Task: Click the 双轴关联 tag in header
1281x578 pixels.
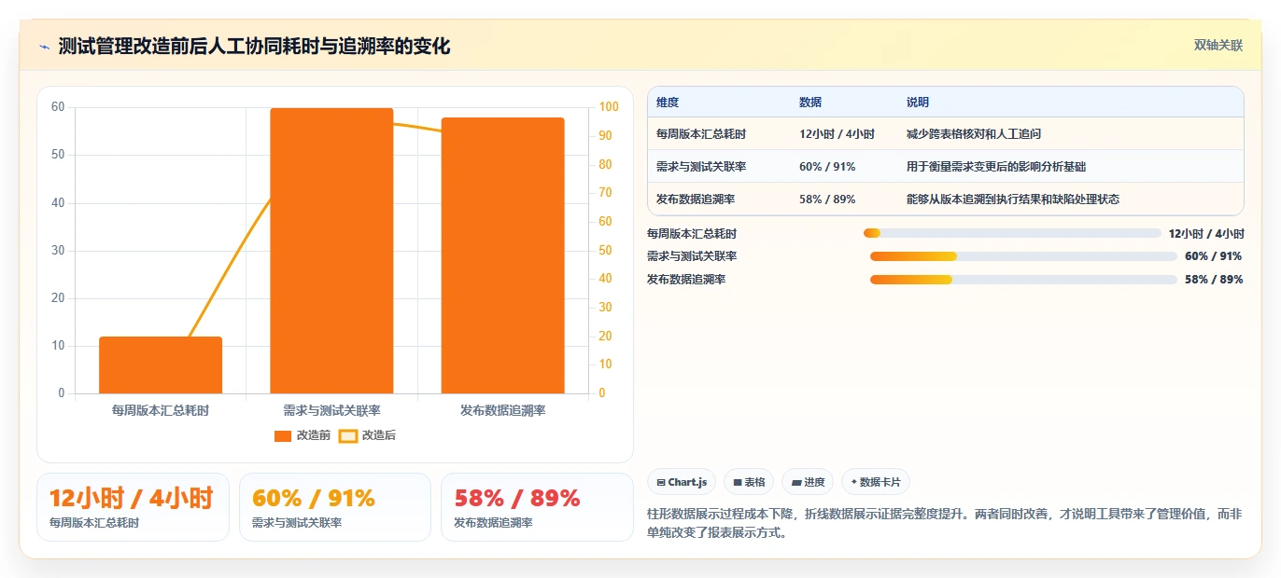Action: [1218, 45]
